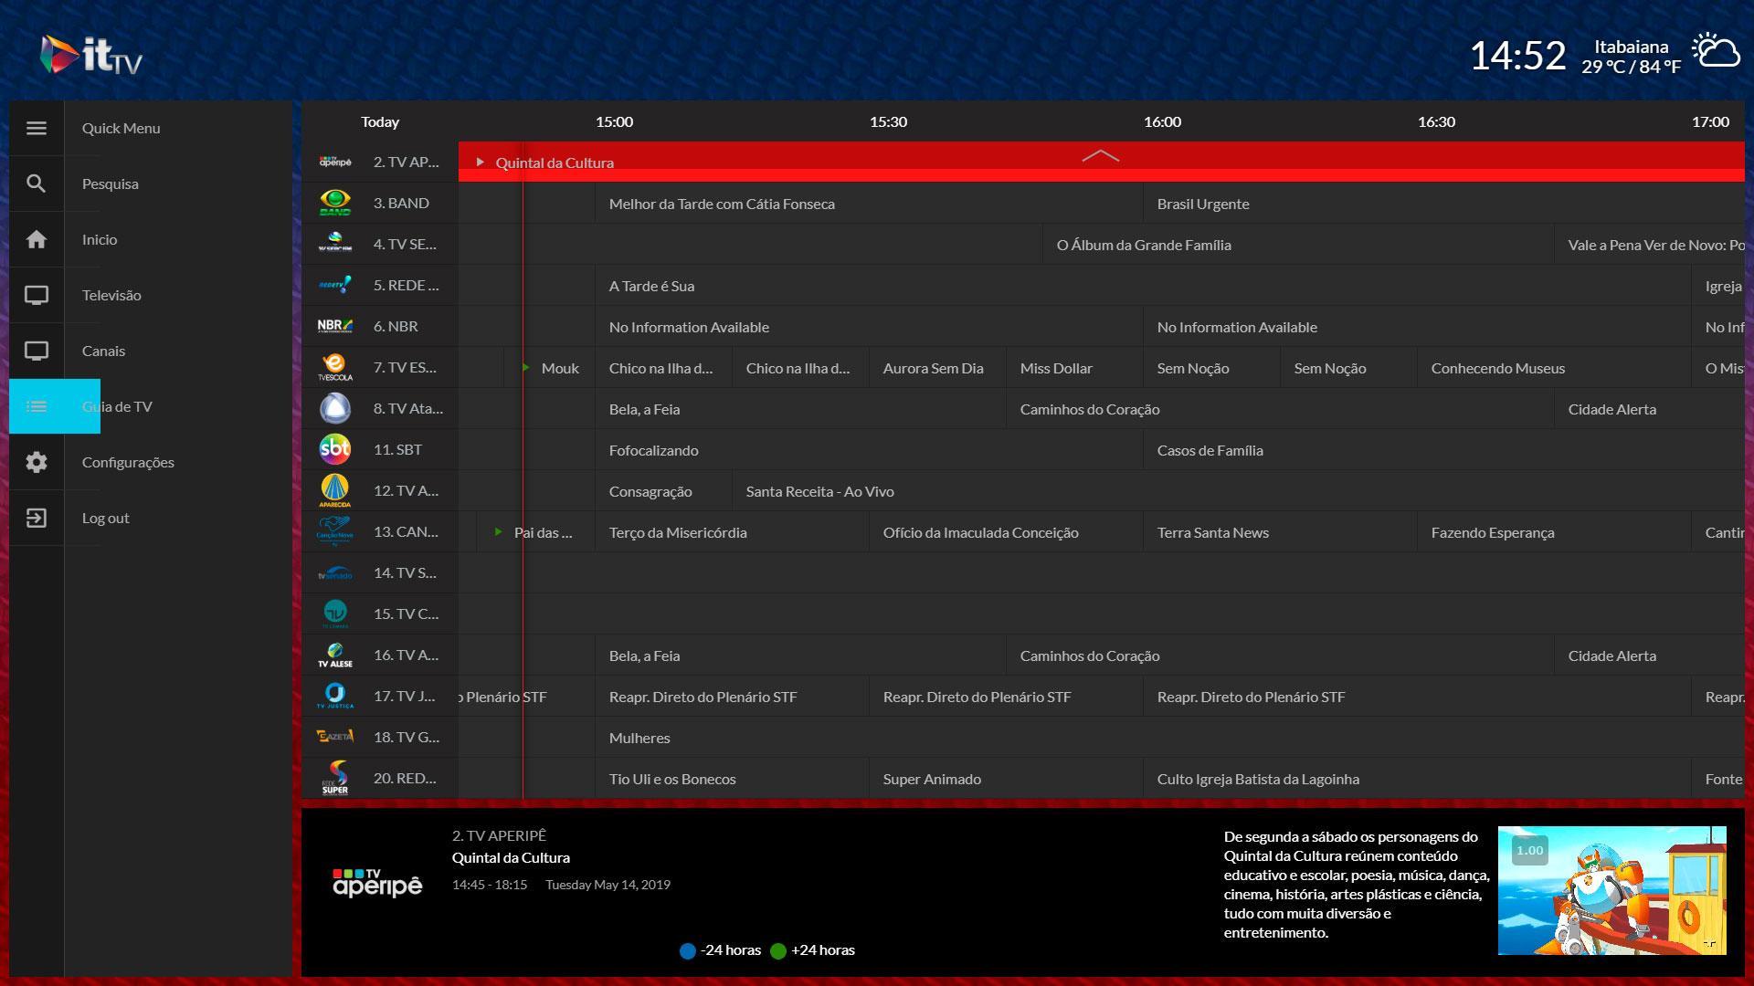Image resolution: width=1754 pixels, height=986 pixels.
Task: Open Canais menu item
Action: 103,351
